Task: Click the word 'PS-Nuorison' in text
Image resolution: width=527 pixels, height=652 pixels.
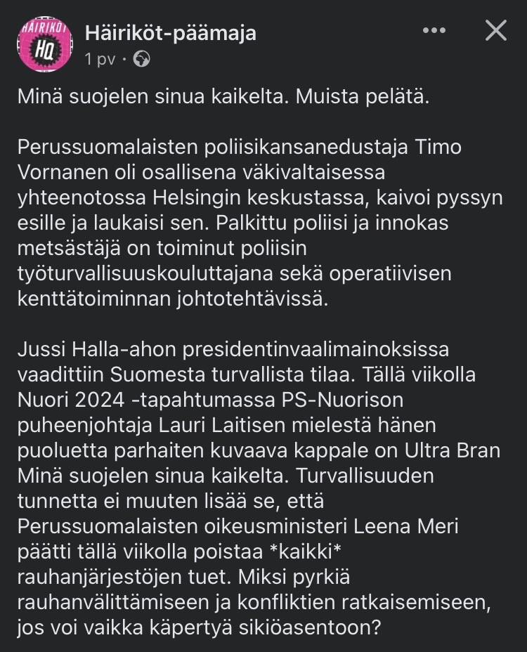Action: click(342, 400)
